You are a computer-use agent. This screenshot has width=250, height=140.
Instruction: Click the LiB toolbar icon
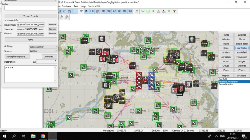tap(92, 11)
